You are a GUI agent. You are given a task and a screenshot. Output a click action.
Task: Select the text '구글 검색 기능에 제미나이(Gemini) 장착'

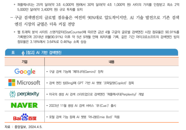coord(76,72)
